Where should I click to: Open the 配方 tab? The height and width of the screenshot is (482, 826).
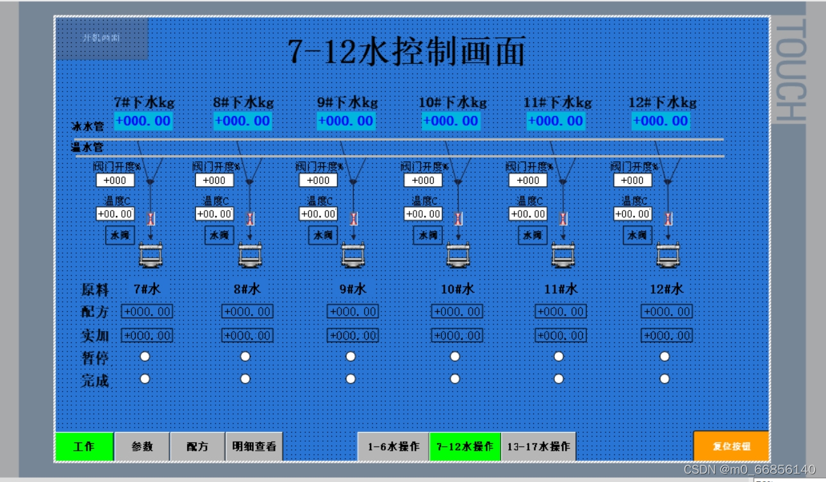[x=197, y=446]
